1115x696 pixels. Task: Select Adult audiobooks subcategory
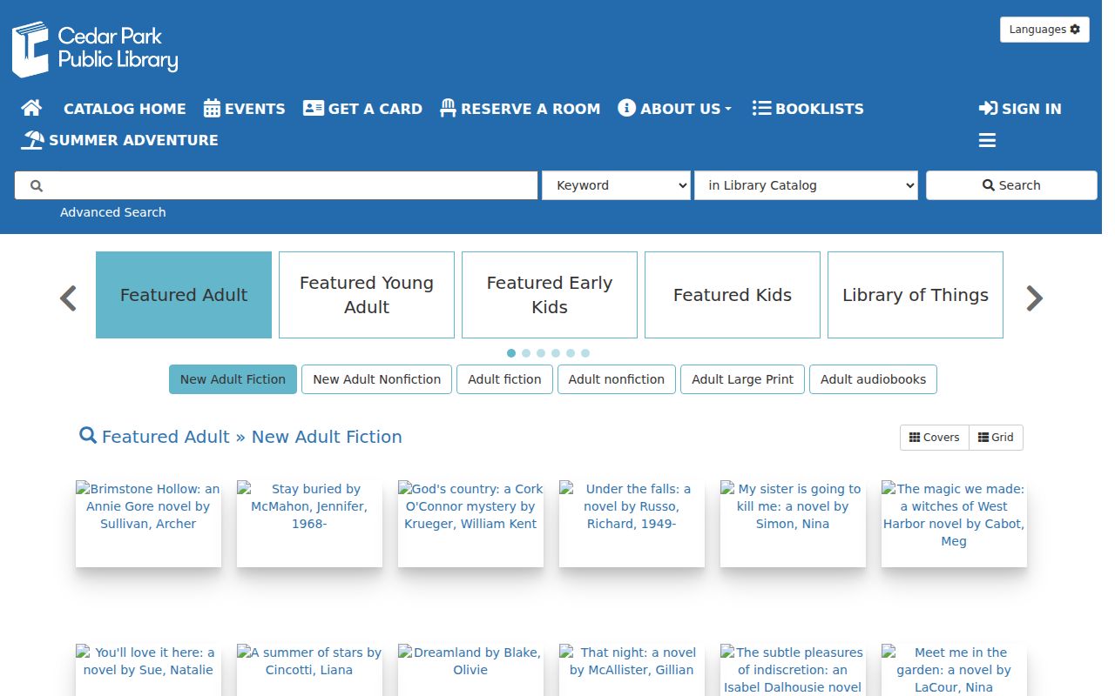pos(873,379)
